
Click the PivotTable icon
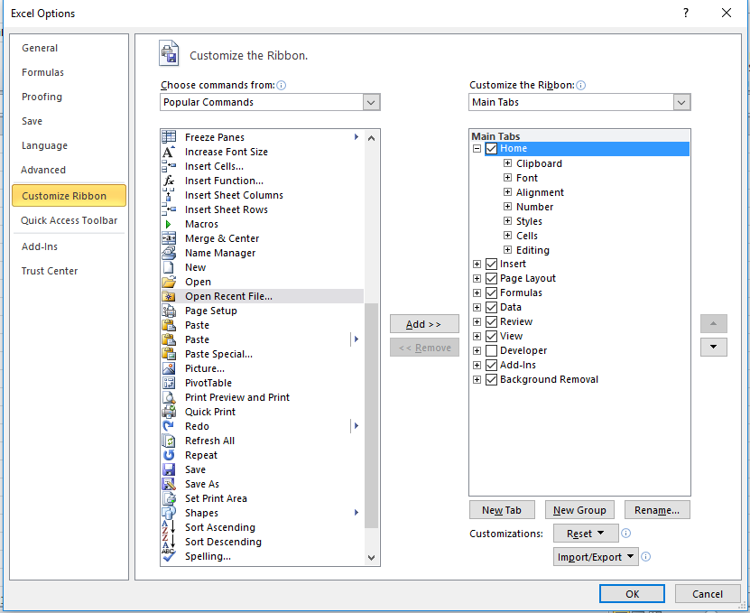tap(169, 383)
